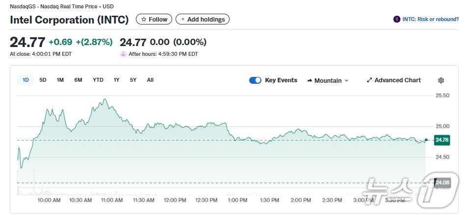Click the 24.78 current price marker
The height and width of the screenshot is (215, 466).
pos(442,140)
